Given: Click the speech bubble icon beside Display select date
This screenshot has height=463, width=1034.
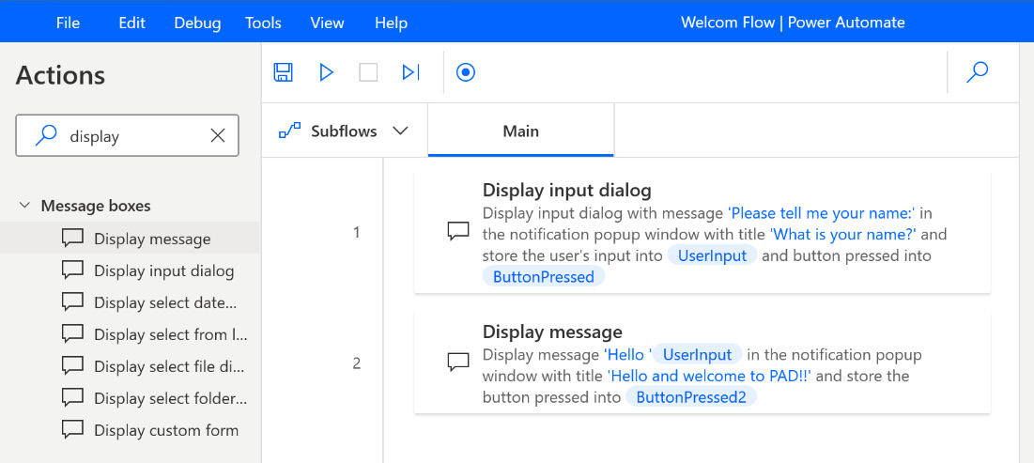Looking at the screenshot, I should pos(72,302).
